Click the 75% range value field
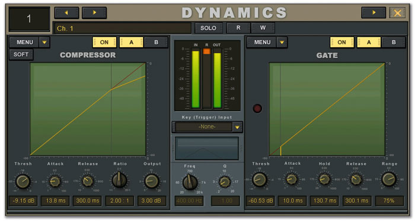The width and height of the screenshot is (415, 221). click(389, 201)
